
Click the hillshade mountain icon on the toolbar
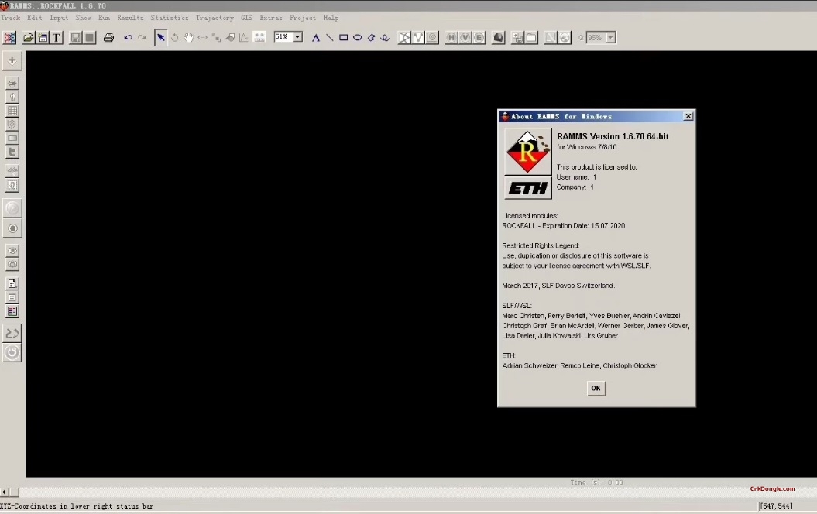pos(499,36)
